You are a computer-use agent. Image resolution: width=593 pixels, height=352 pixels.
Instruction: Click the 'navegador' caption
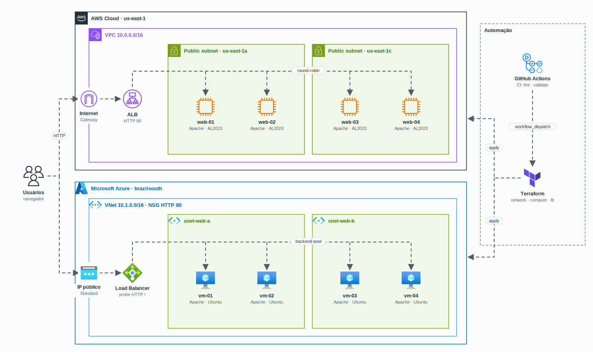coord(34,199)
